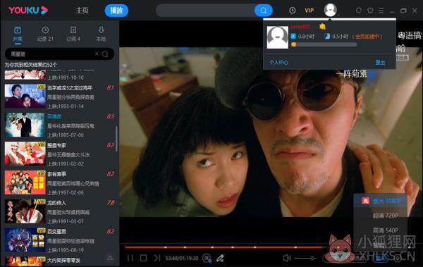This screenshot has height=267, width=423.
Task: Stop the video playback
Action: click(x=144, y=258)
